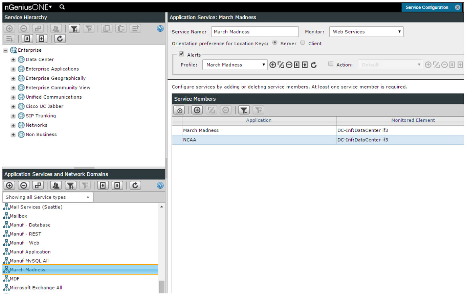
Task: Export the alert profile
Action: point(305,65)
